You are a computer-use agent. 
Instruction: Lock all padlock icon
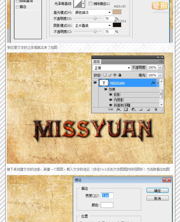[120, 75]
